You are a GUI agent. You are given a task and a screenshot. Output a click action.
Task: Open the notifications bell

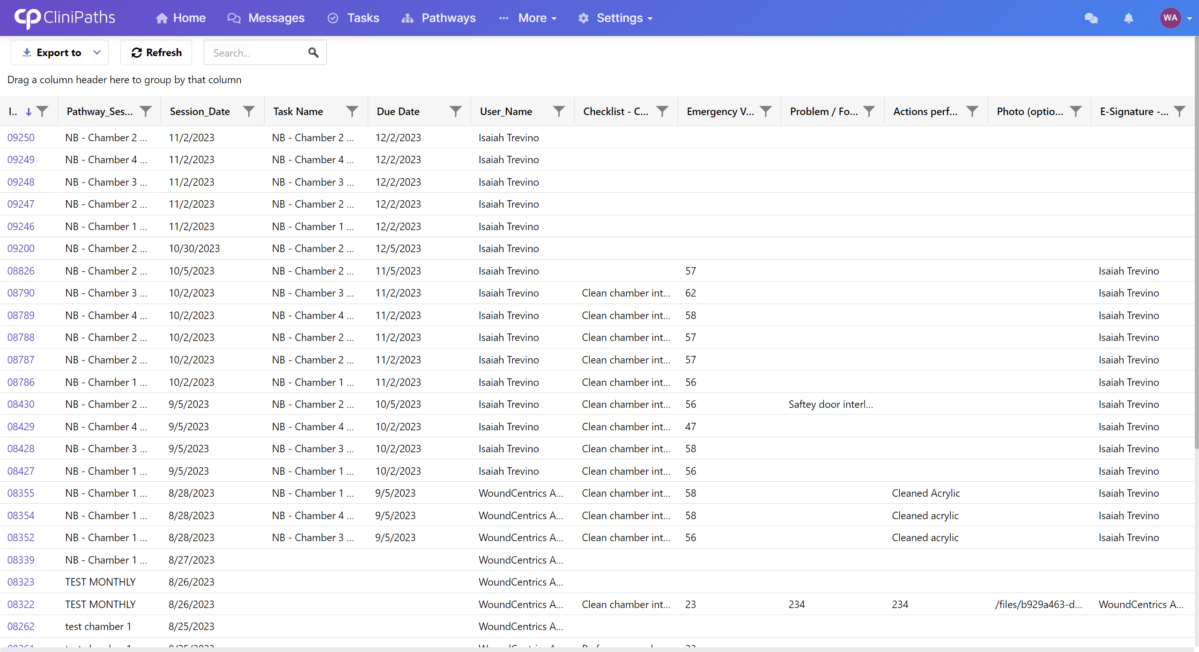(x=1129, y=18)
